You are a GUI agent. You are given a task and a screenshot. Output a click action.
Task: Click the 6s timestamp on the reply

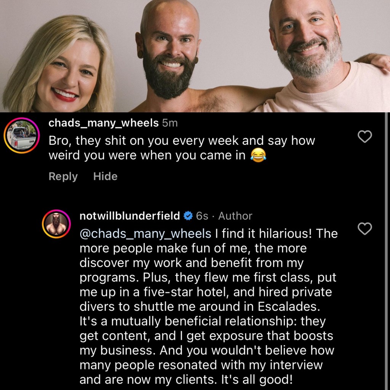point(202,216)
